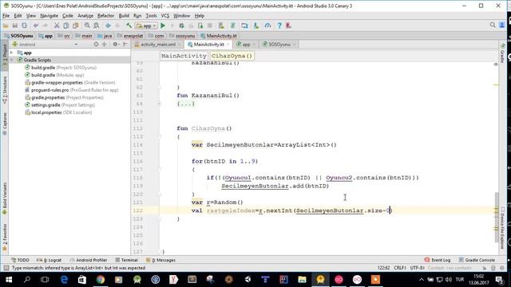The width and height of the screenshot is (511, 287).
Task: Click the Windows Start button
Action: [x=9, y=280]
